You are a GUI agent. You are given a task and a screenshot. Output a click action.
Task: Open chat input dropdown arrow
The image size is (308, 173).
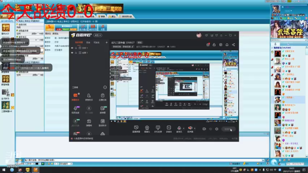coord(263,160)
